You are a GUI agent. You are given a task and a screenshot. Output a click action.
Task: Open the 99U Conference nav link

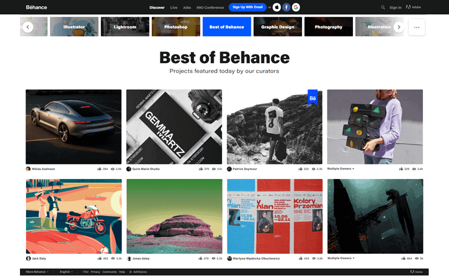click(210, 7)
